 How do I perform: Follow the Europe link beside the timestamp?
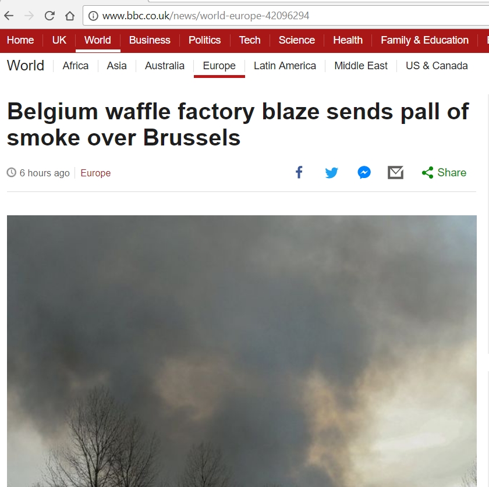(95, 173)
